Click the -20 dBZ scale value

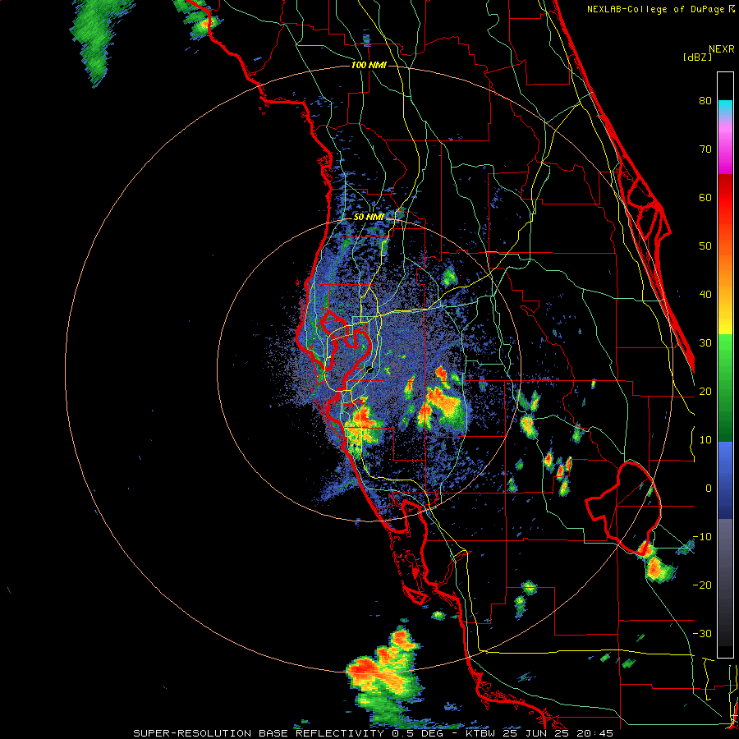pos(702,585)
